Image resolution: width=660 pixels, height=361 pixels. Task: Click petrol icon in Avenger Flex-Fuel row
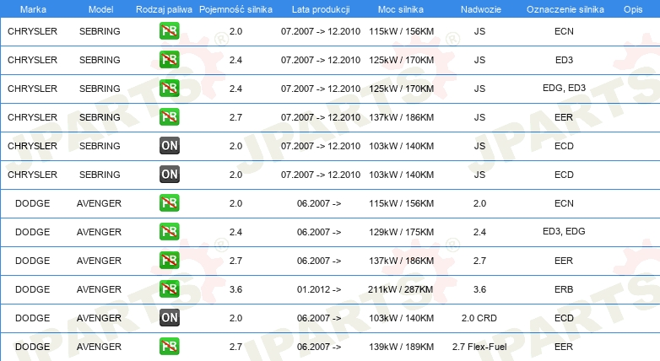(x=169, y=347)
